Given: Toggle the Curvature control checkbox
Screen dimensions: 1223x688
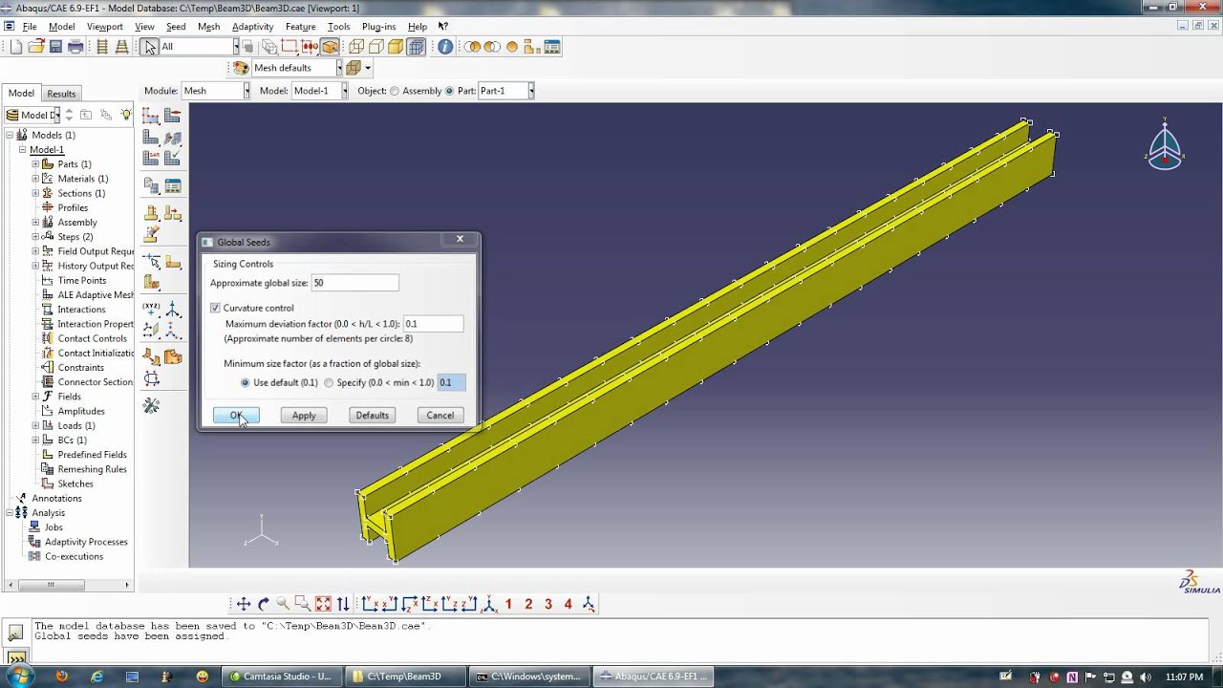Looking at the screenshot, I should [215, 308].
